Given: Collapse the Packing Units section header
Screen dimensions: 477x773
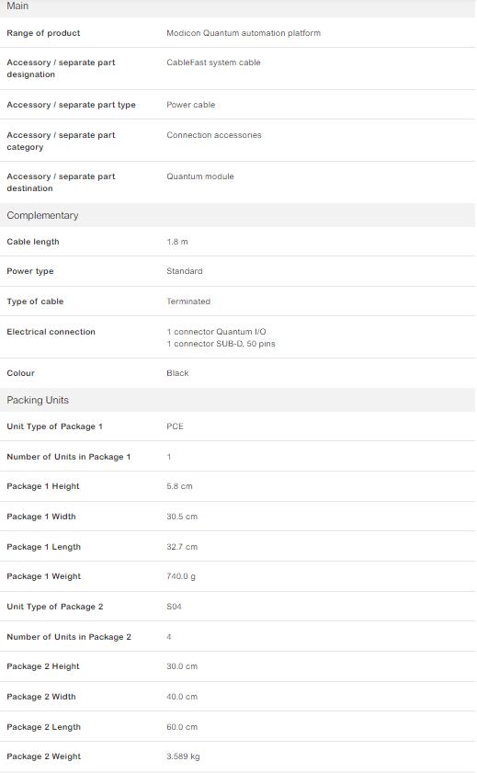Looking at the screenshot, I should [x=238, y=400].
